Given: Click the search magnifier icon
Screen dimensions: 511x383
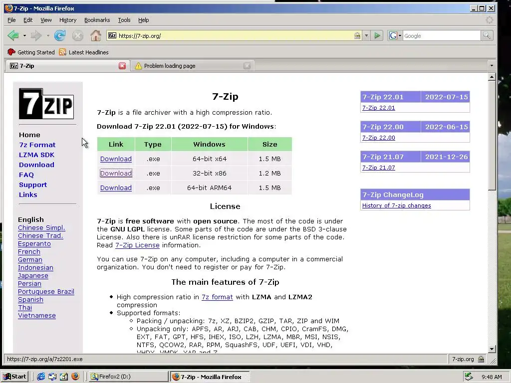Looking at the screenshot, I should pyautogui.click(x=487, y=35).
